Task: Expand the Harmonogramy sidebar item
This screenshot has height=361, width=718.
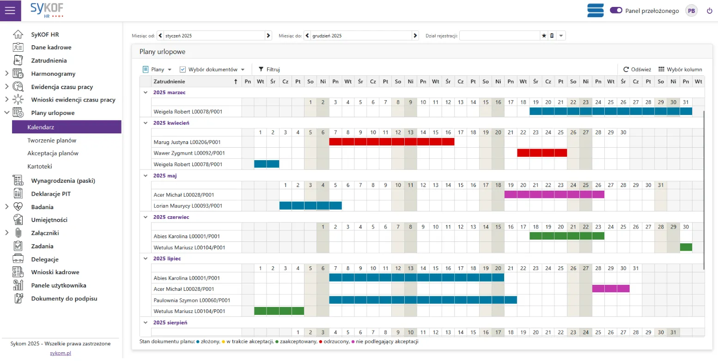Action: (x=6, y=73)
